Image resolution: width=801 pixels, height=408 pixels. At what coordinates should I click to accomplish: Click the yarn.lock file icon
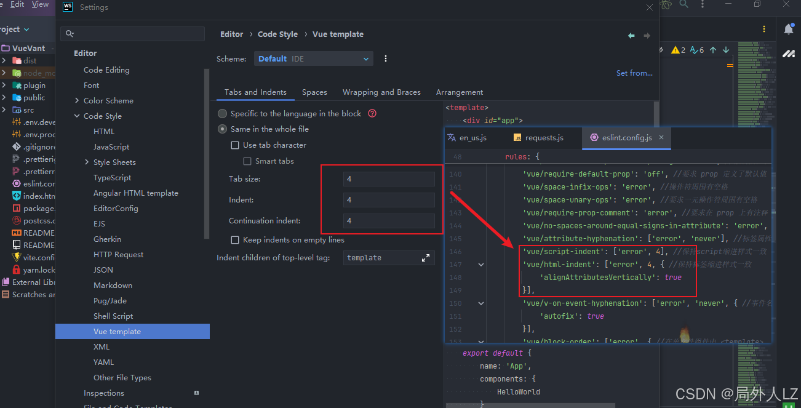17,270
